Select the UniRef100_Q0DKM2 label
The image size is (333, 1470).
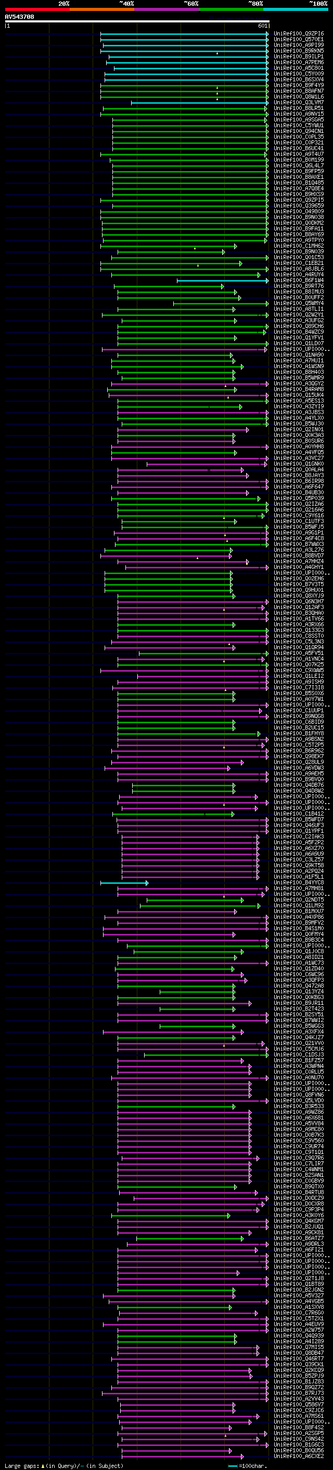tap(298, 223)
